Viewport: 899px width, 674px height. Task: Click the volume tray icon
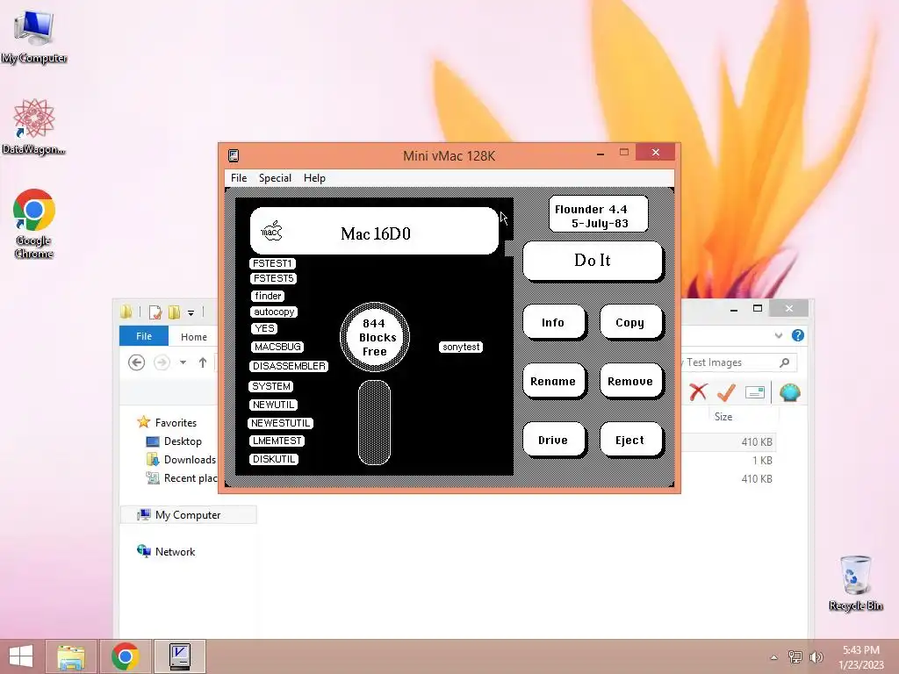pos(816,656)
